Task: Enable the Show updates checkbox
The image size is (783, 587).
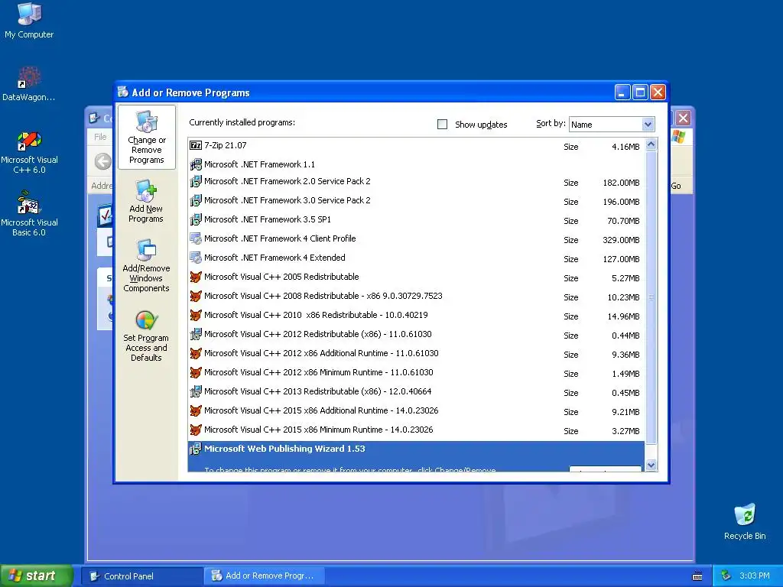Action: [443, 125]
